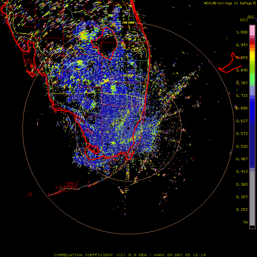Image resolution: width=257 pixels, height=257 pixels.
Task: Click the 0.733 scale value
Action: (x=242, y=96)
